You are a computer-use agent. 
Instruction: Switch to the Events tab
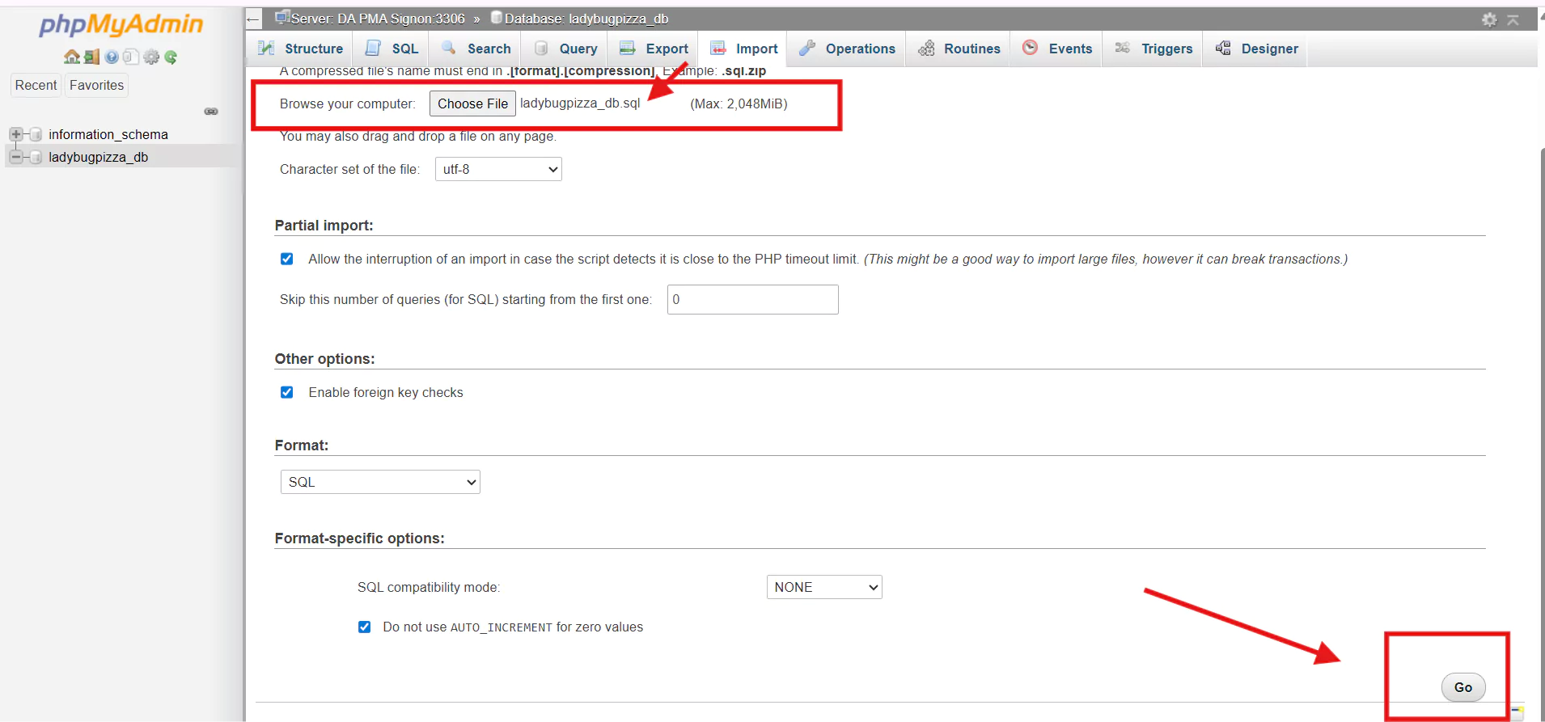pos(1057,49)
